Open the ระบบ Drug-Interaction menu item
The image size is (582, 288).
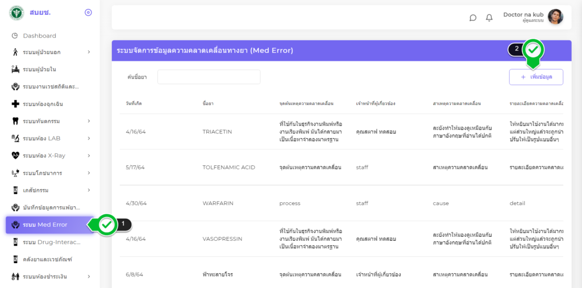pos(51,242)
